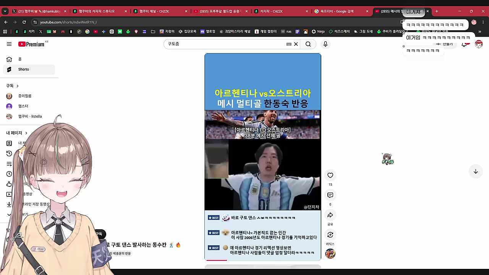Screen dimensions: 489x275
Task: Open the 과담미스터리 채널 bookmark
Action: (235, 32)
